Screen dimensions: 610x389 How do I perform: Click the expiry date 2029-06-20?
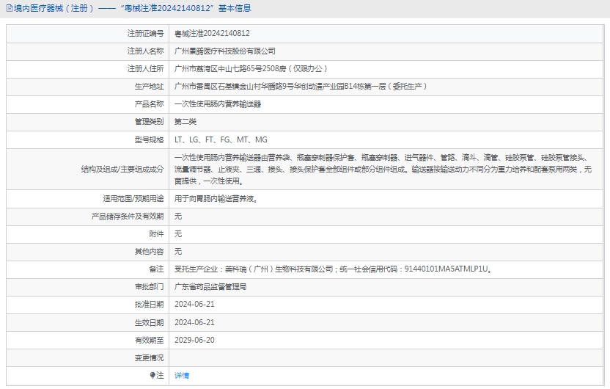(194, 340)
